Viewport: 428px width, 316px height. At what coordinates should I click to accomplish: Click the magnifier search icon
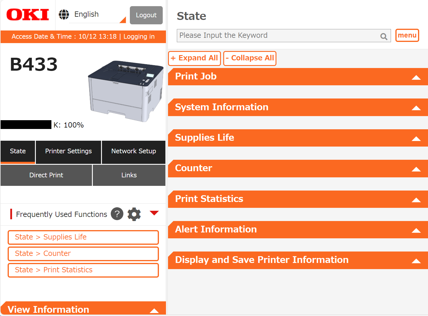pyautogui.click(x=384, y=36)
